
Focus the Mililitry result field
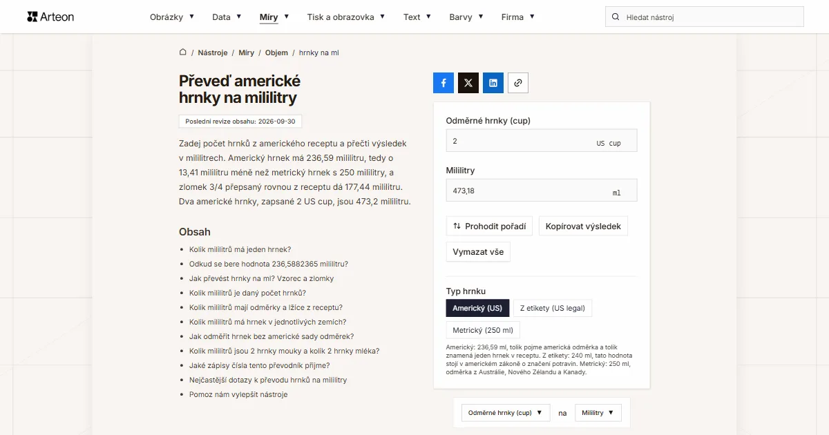542,190
